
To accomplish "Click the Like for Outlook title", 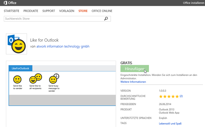I will click(x=44, y=40).
